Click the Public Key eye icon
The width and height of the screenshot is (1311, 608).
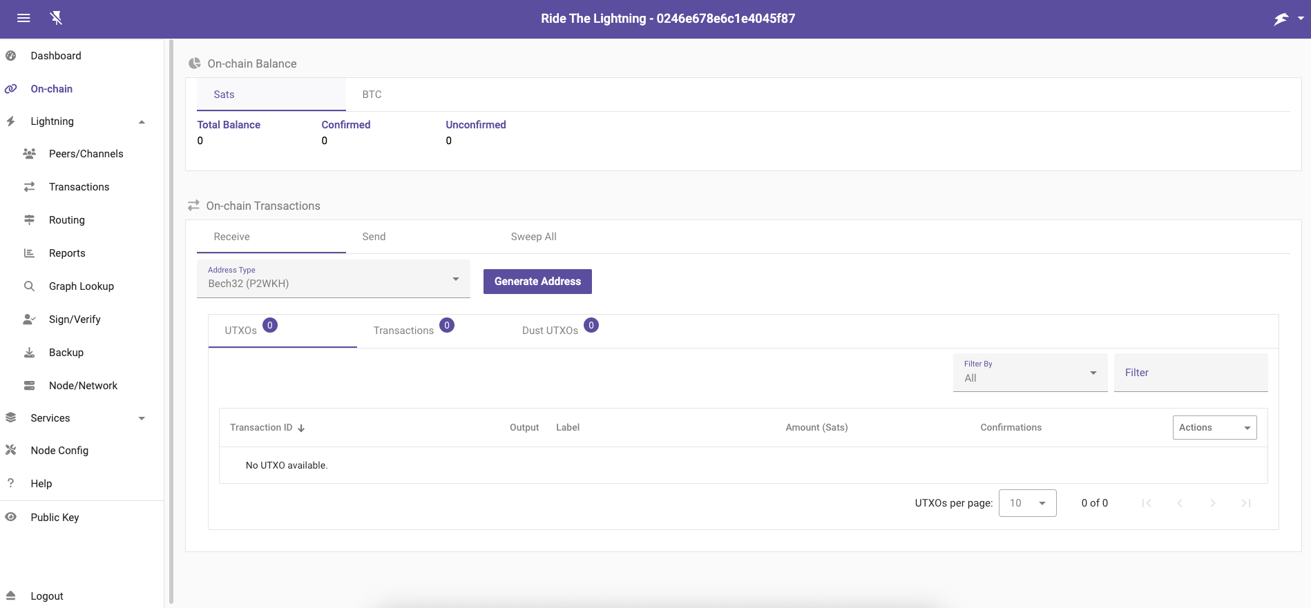click(11, 517)
